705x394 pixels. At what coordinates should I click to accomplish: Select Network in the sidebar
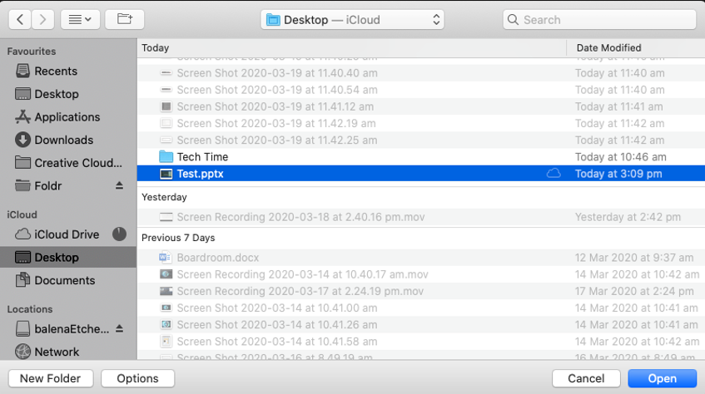tap(57, 352)
